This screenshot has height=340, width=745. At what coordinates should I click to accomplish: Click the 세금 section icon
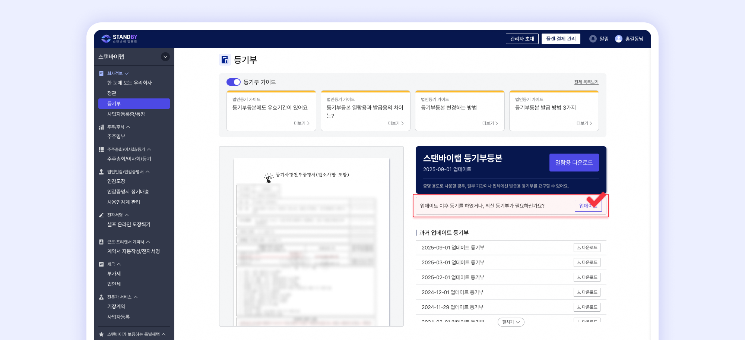[101, 264]
